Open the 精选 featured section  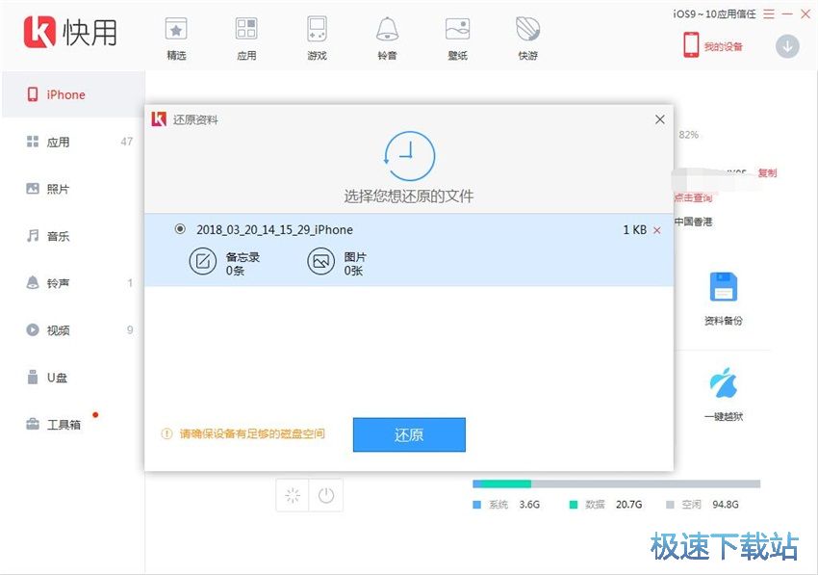176,39
